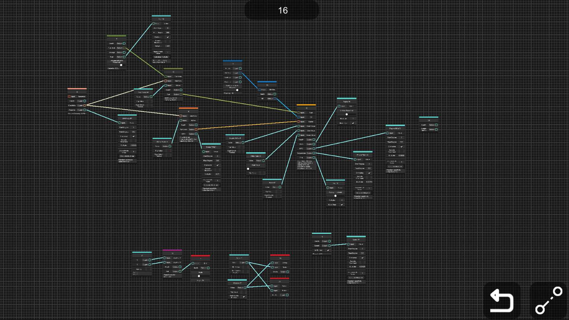Activate the node connection link tool

[x=549, y=300]
